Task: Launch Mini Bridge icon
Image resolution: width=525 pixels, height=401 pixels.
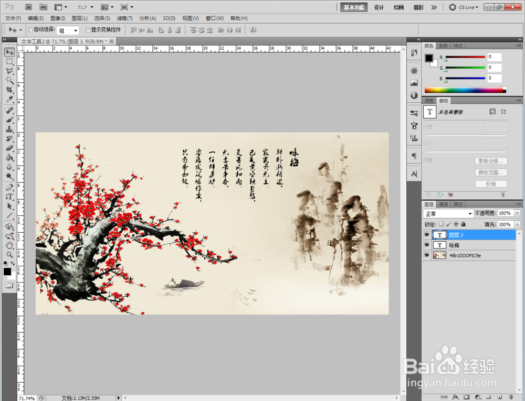Action: [x=43, y=7]
